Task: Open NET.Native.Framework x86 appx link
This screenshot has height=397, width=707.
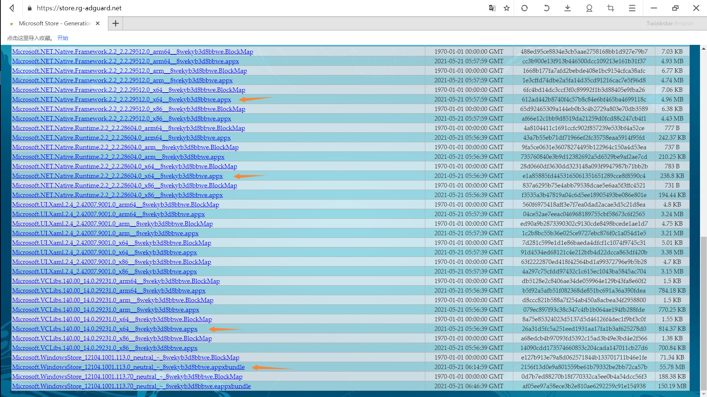Action: (x=122, y=118)
